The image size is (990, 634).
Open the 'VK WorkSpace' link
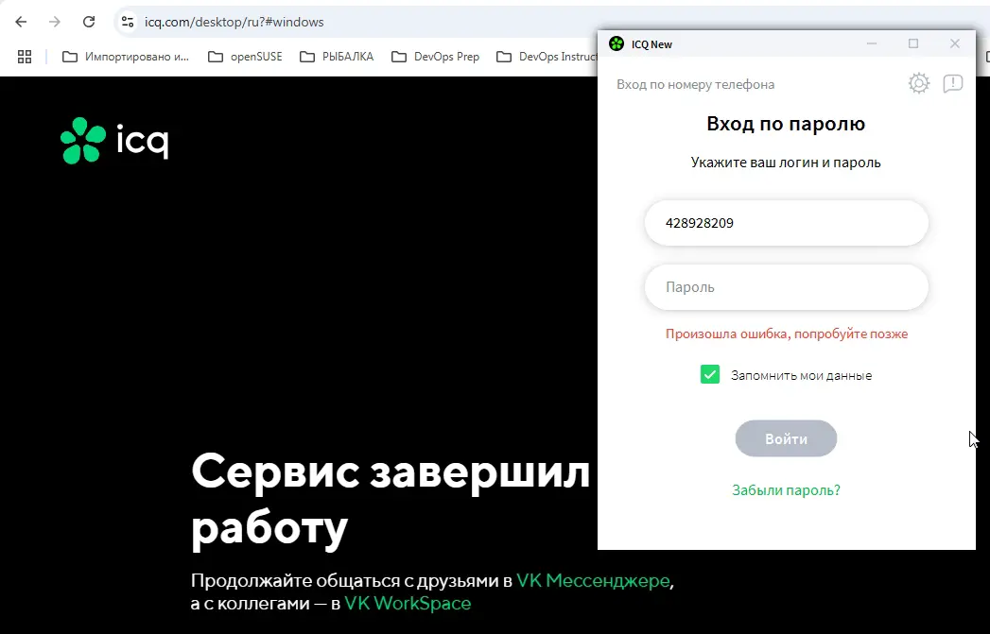tap(408, 604)
